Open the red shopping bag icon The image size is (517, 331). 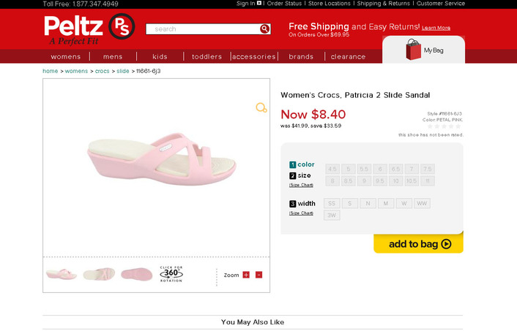click(413, 50)
